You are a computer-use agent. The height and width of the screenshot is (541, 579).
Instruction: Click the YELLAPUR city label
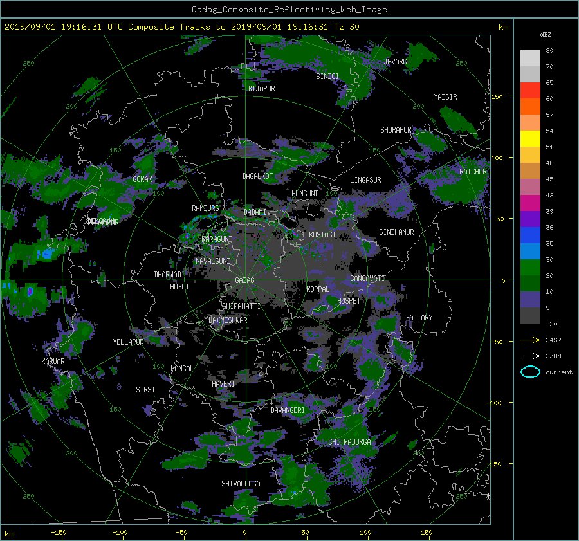128,342
